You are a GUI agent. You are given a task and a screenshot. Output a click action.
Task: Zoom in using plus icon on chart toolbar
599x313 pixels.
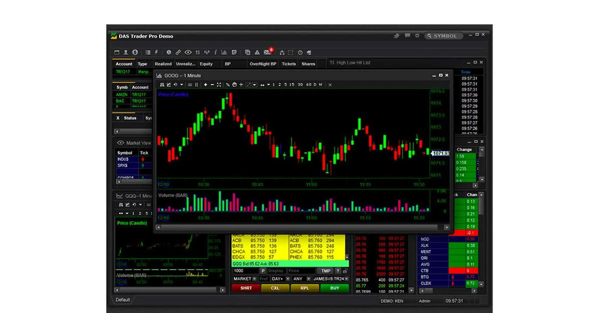pyautogui.click(x=206, y=85)
